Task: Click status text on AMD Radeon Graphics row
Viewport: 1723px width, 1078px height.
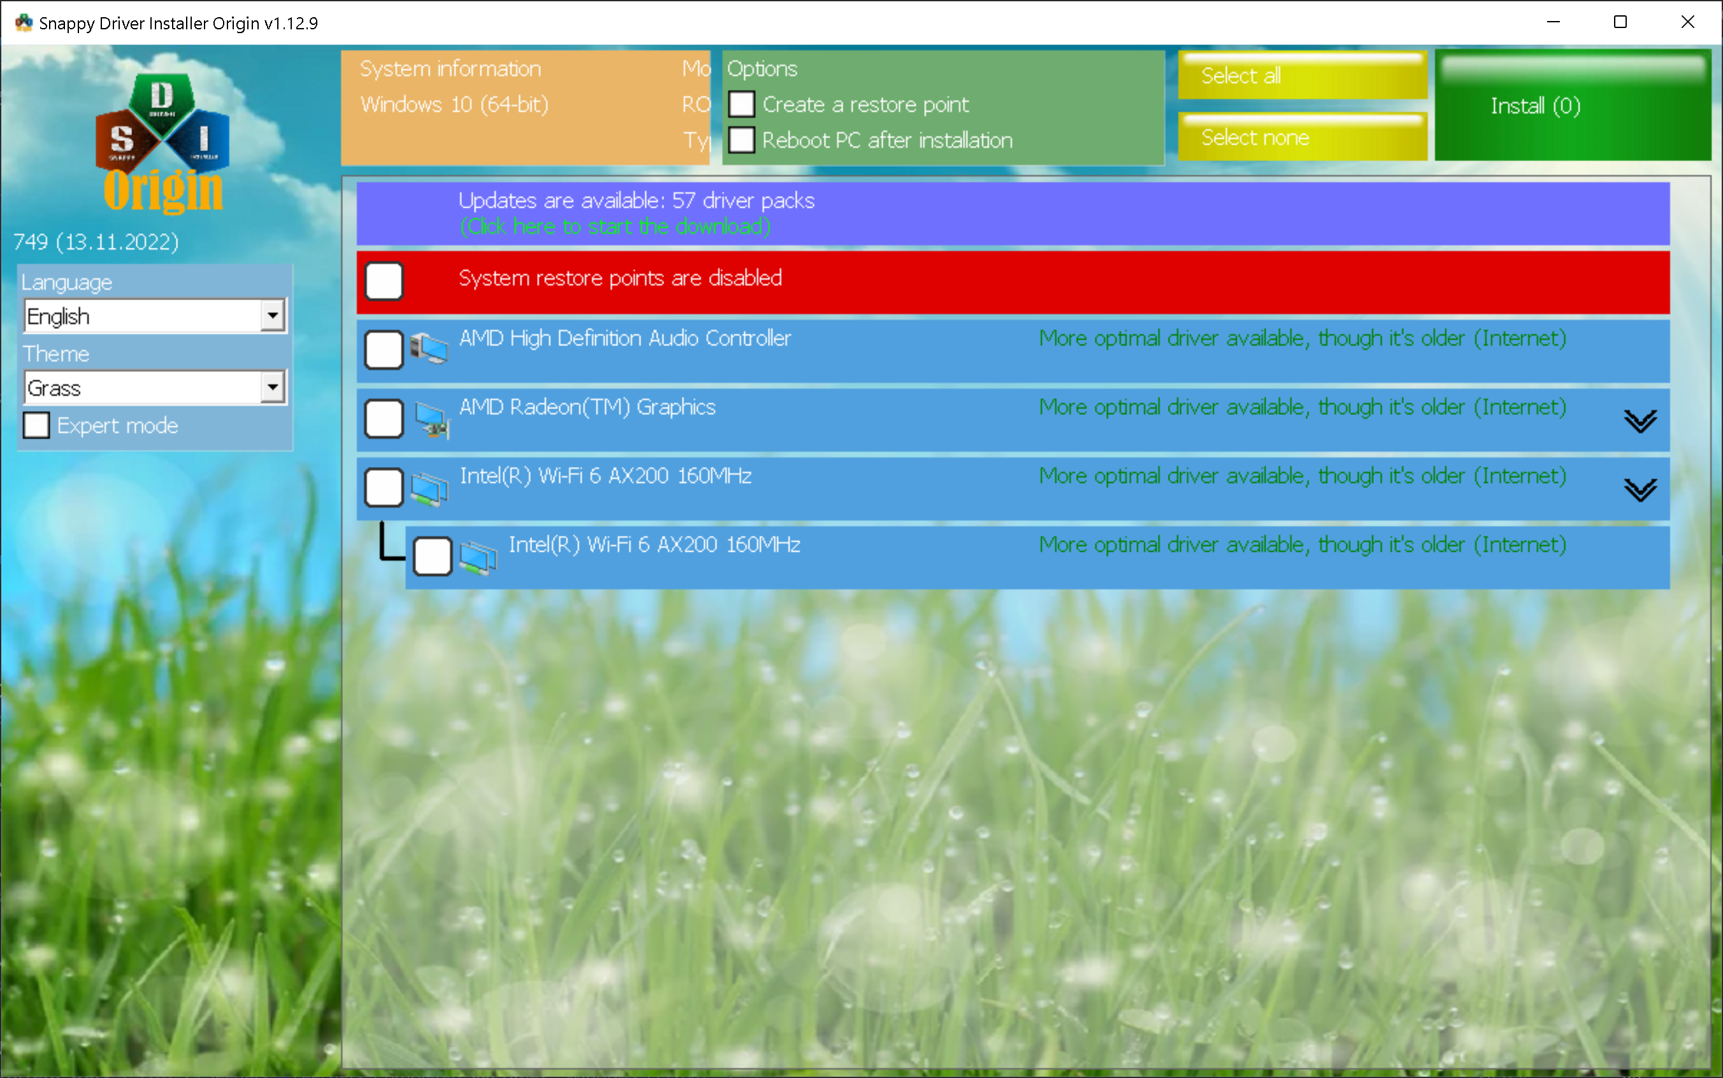Action: (x=1302, y=406)
